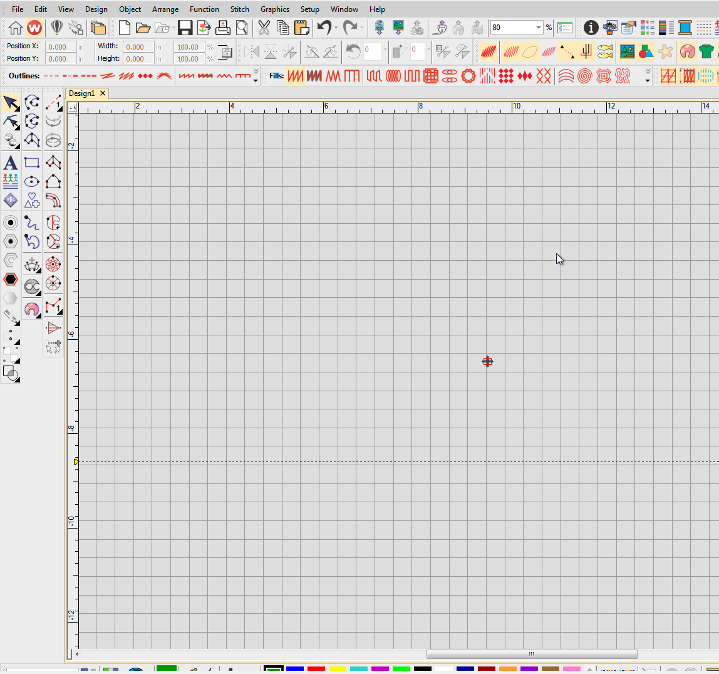Viewport: 719px width, 674px height.
Task: Open Design Information with the 'i' icon
Action: 591,28
